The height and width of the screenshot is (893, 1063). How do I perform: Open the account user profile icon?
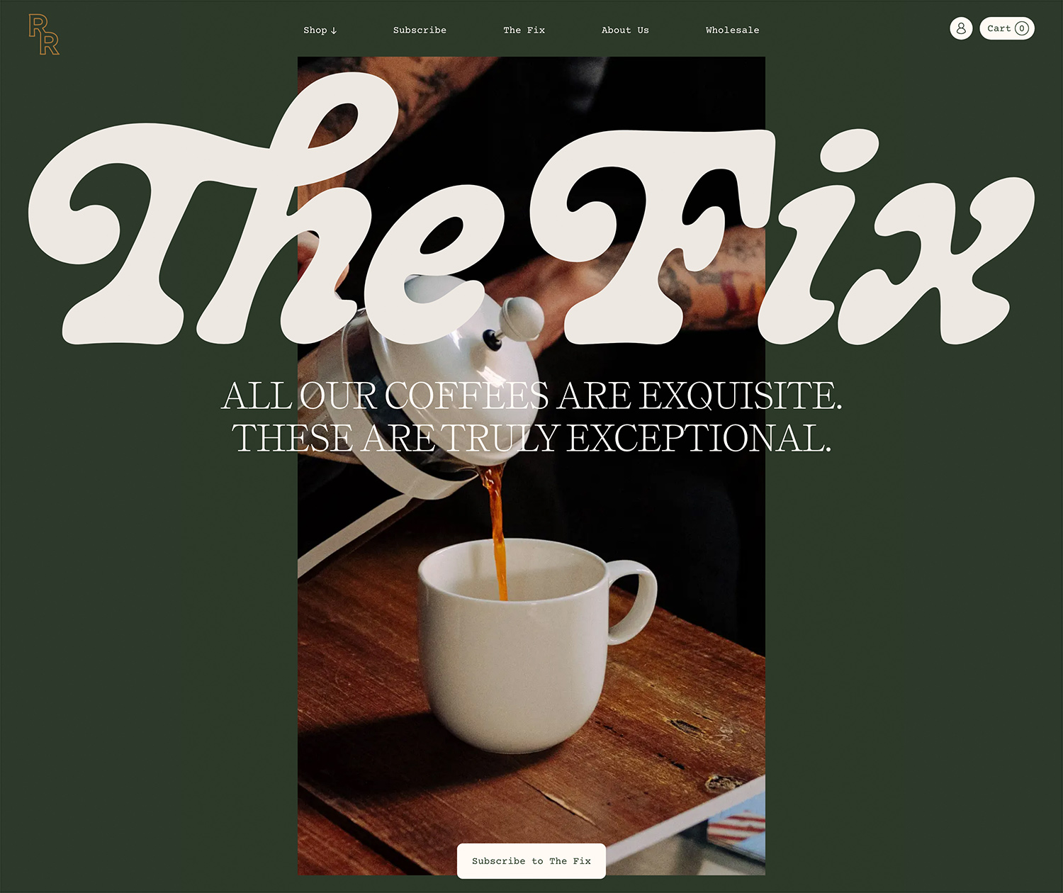pyautogui.click(x=961, y=28)
